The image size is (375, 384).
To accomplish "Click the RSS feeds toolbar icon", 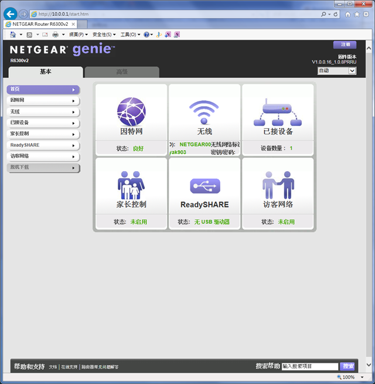I will 29,35.
